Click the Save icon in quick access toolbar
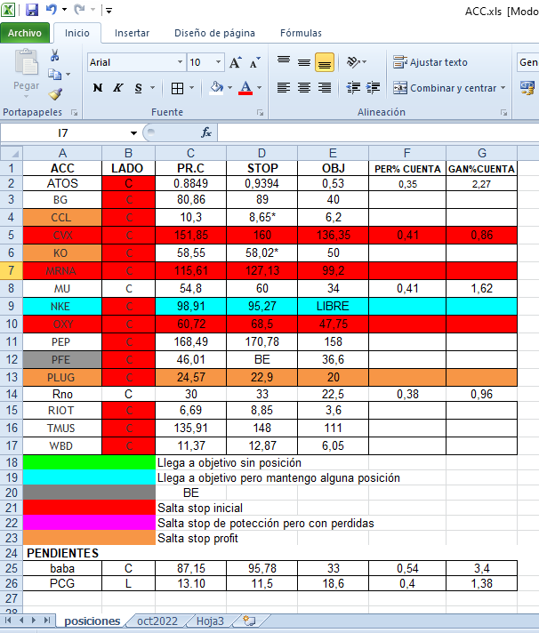 click(32, 10)
